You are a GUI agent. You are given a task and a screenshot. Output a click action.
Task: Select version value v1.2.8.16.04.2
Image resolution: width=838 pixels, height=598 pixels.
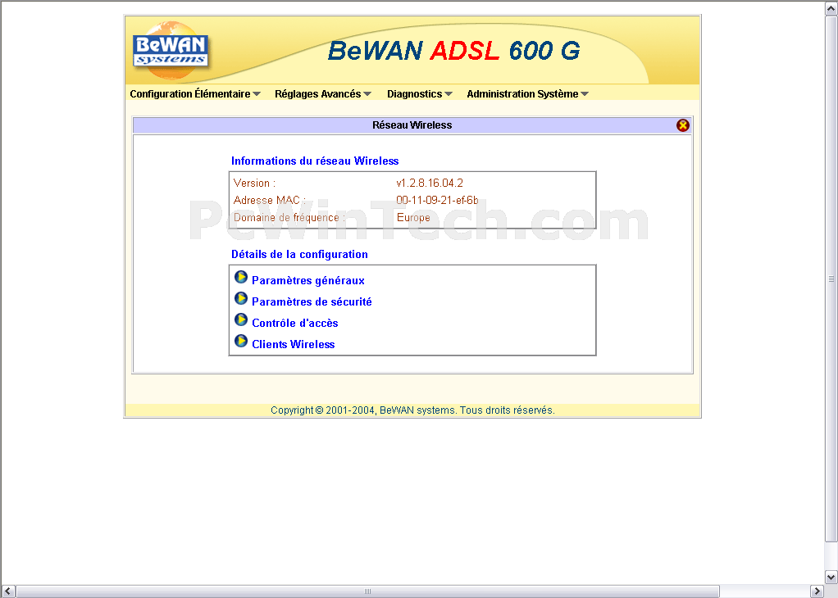click(430, 183)
